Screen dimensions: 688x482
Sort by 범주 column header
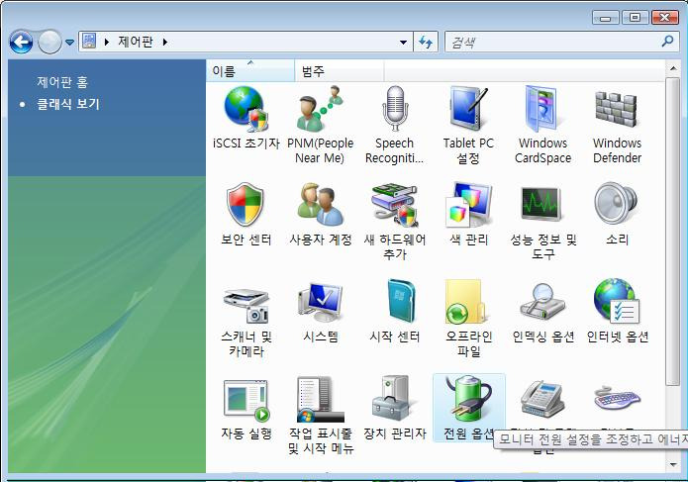(340, 71)
